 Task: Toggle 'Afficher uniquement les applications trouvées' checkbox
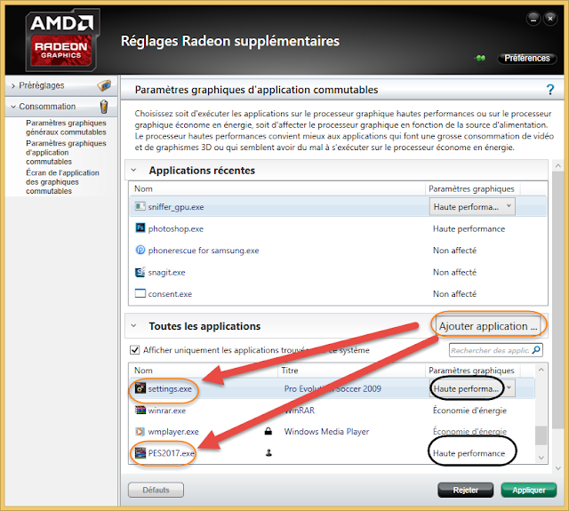point(134,350)
